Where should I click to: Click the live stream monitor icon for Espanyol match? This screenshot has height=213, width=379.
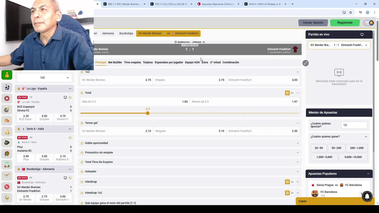point(65,97)
